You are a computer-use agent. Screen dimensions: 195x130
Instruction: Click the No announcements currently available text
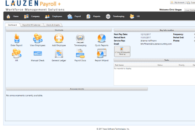pos(25,96)
